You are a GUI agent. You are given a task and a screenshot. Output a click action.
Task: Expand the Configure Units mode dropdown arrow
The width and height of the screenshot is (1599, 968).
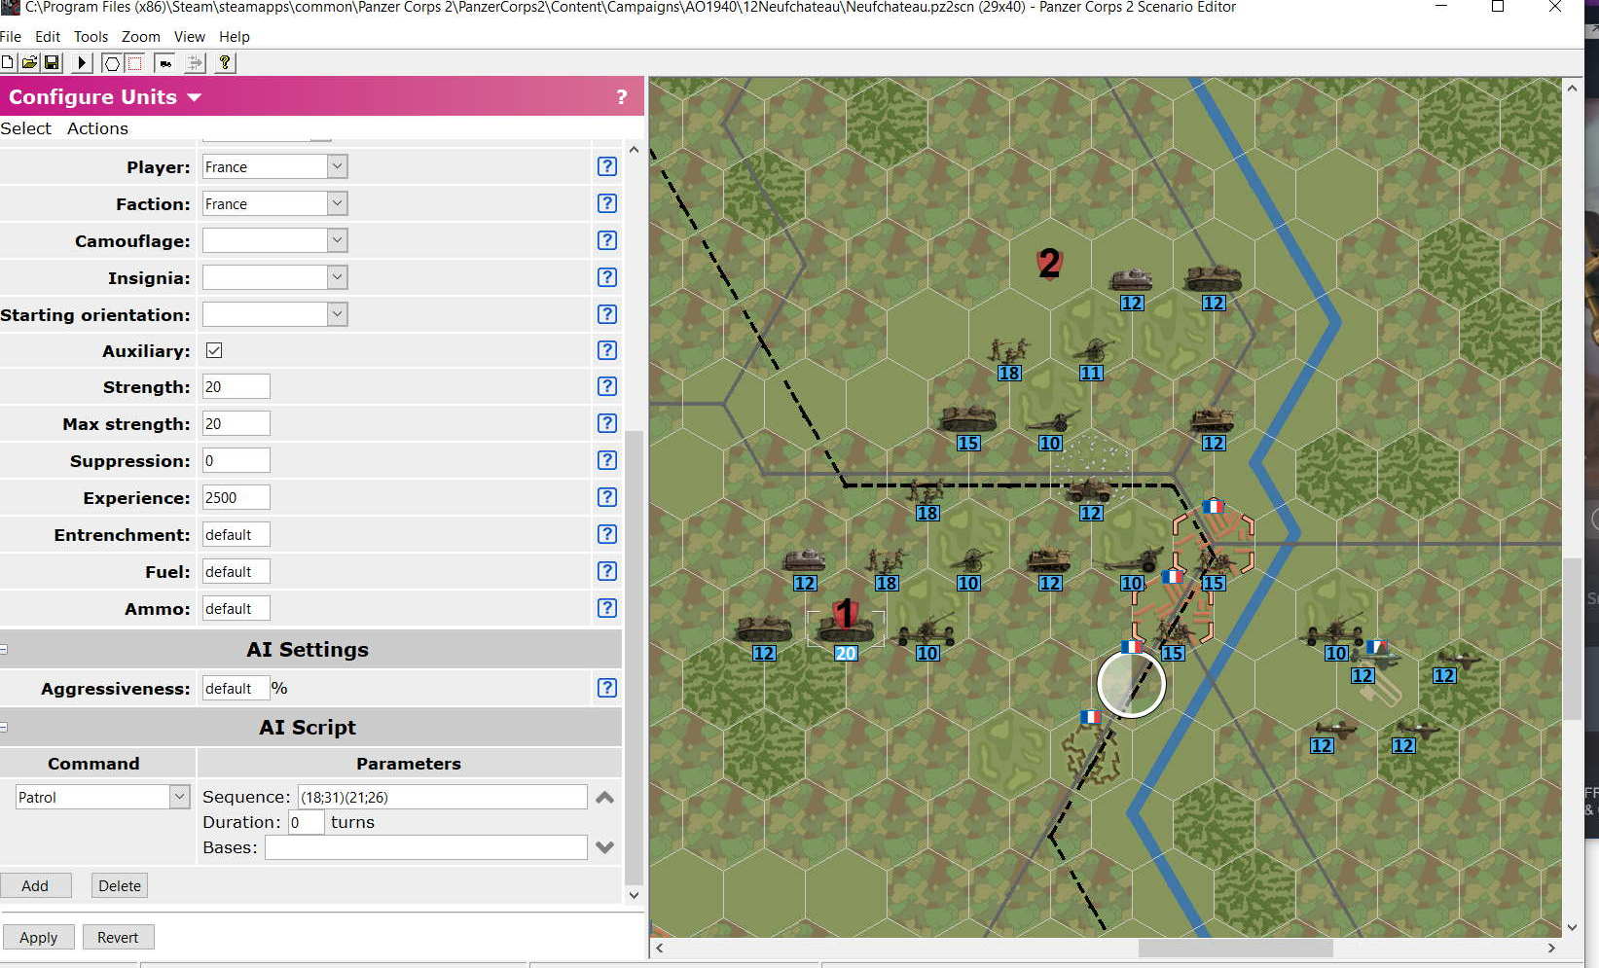195,97
